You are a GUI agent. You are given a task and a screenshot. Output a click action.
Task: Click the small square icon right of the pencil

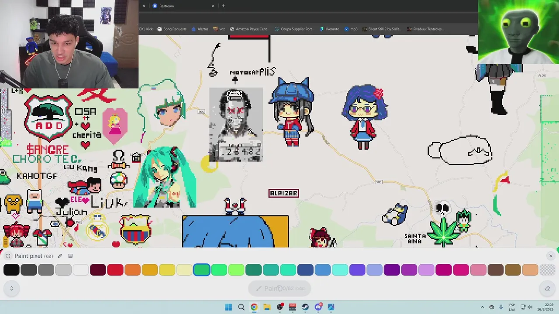pos(70,256)
